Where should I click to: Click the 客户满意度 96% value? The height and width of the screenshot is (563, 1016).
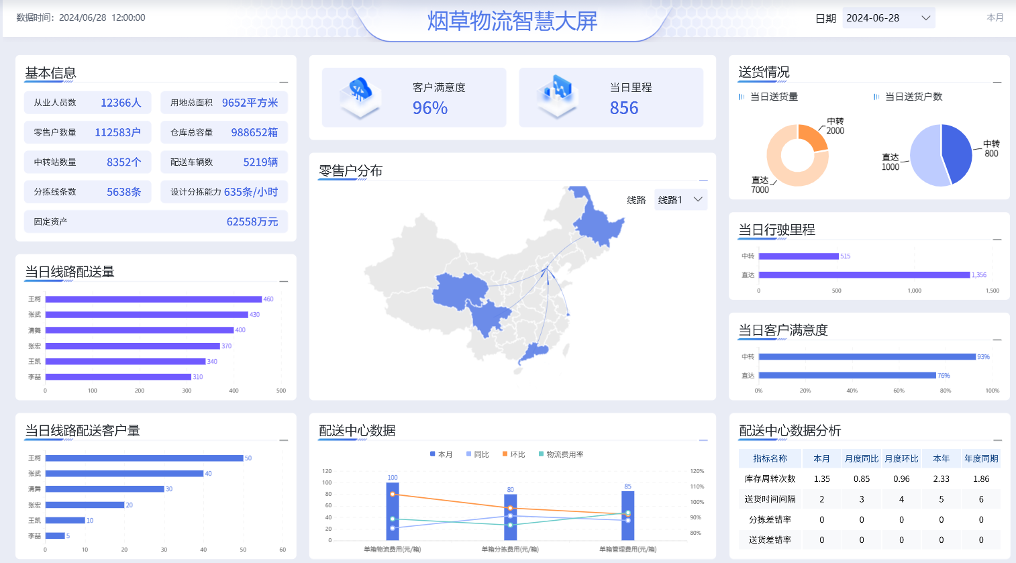point(430,108)
